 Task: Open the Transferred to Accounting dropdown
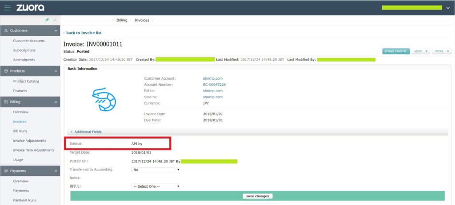156,170
